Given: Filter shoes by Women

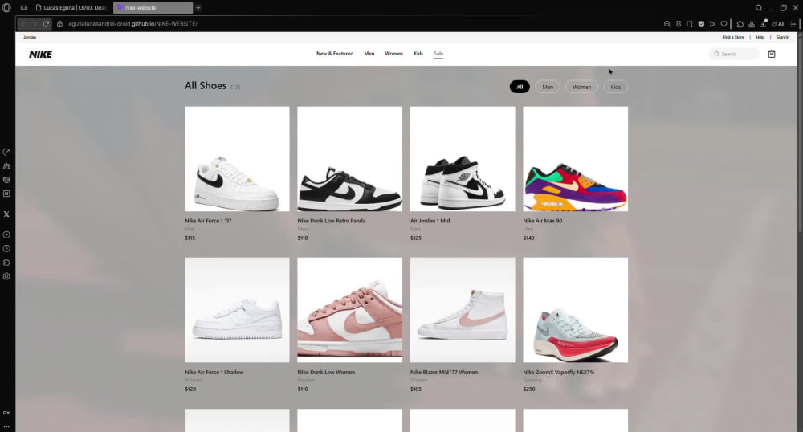Looking at the screenshot, I should point(581,87).
